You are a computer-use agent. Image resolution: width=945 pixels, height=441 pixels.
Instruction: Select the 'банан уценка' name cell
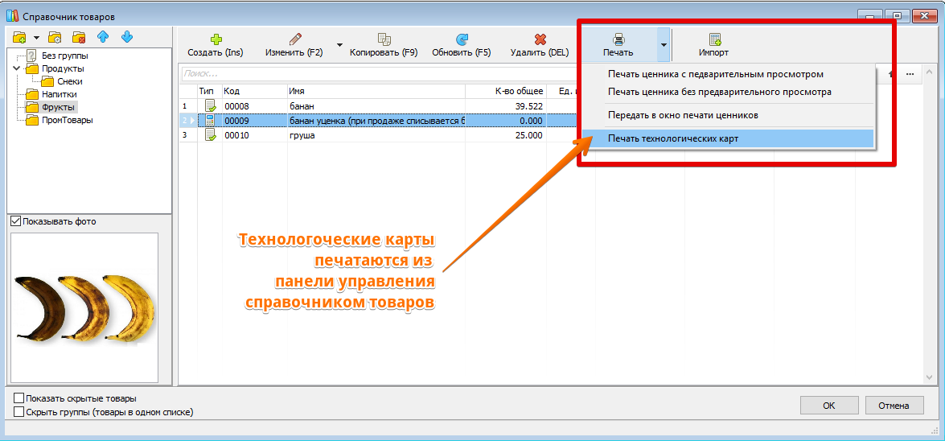pyautogui.click(x=376, y=121)
